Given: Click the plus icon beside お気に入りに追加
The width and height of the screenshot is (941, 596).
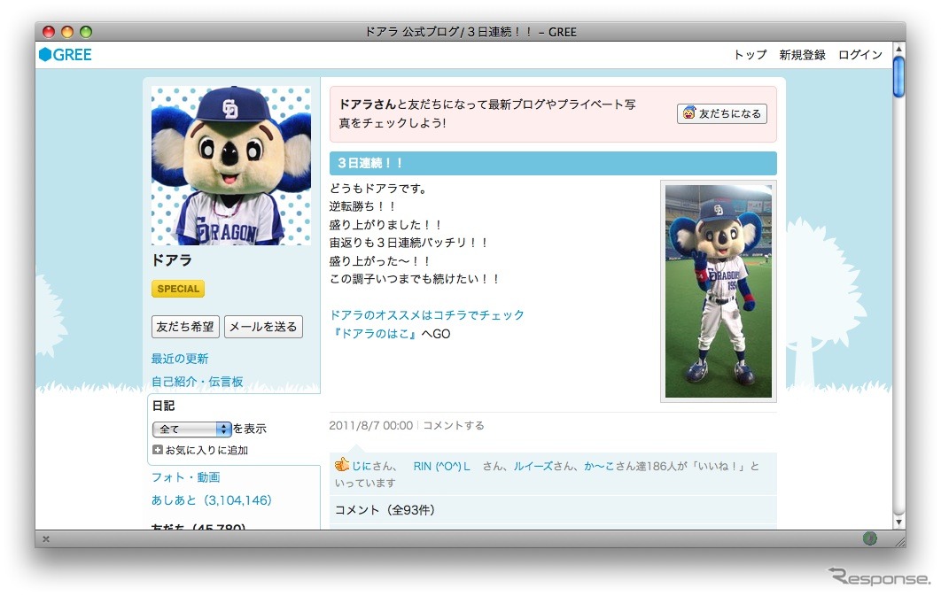Looking at the screenshot, I should pos(158,450).
